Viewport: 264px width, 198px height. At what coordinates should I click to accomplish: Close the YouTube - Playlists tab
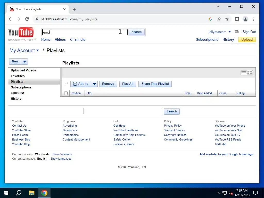pyautogui.click(x=64, y=9)
